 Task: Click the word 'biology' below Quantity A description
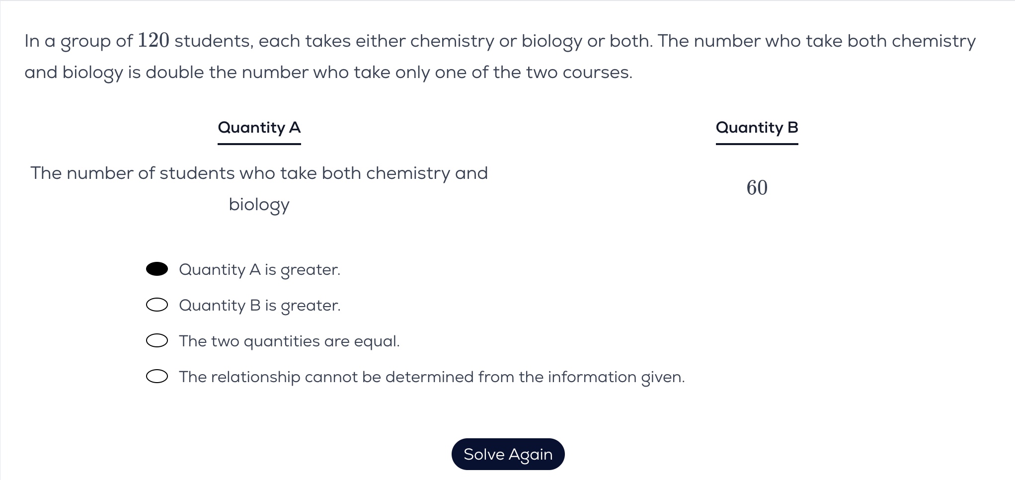[x=259, y=205]
